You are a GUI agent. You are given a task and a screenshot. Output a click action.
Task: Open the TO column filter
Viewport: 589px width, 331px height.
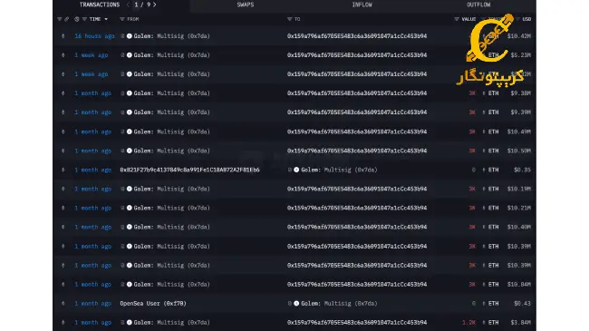289,19
